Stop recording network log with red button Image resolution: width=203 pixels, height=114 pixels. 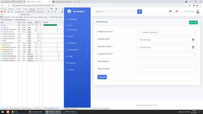(x=2, y=12)
